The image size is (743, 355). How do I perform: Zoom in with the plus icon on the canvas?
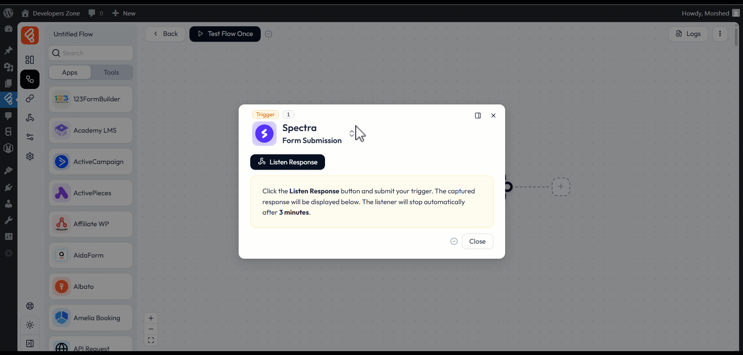click(151, 318)
